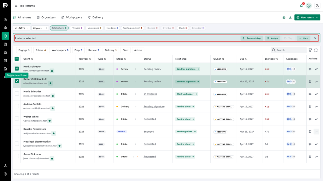Open details icon for Madrigal Electromotive row

tap(310, 144)
